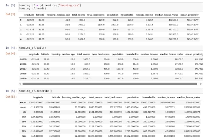The height and width of the screenshot is (137, 206).
Task: Click households header in describe table
Action: [x=149, y=97]
